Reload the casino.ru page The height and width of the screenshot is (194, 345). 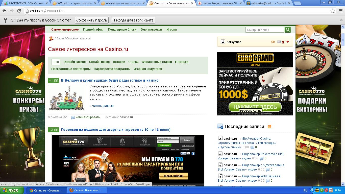point(19,11)
